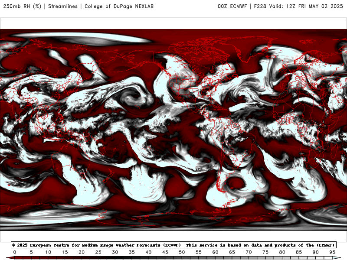Screen dimensions: 347x260
Task: Click the "65" label on color scale
Action: 232,252
